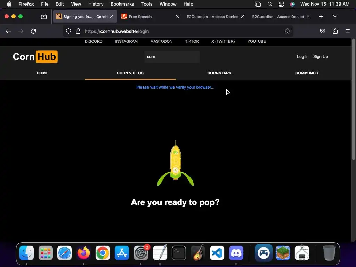Select the first E2Guardian Access Denied tab
The height and width of the screenshot is (267, 356).
[215, 17]
